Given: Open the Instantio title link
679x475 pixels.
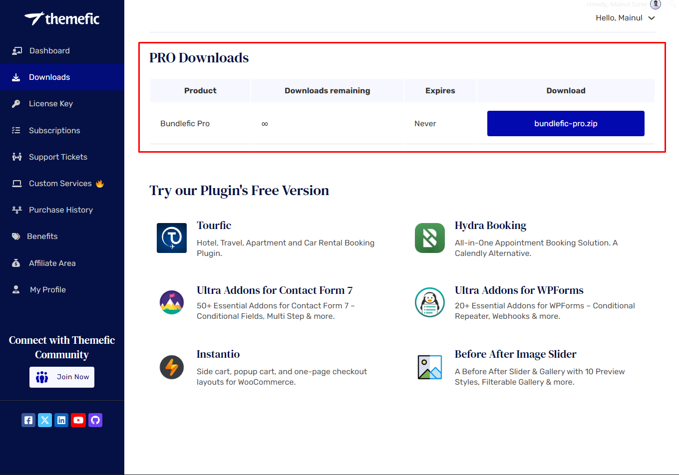Looking at the screenshot, I should tap(218, 354).
